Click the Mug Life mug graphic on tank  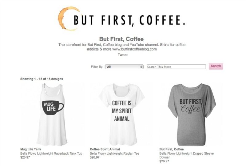pyautogui.click(x=53, y=108)
